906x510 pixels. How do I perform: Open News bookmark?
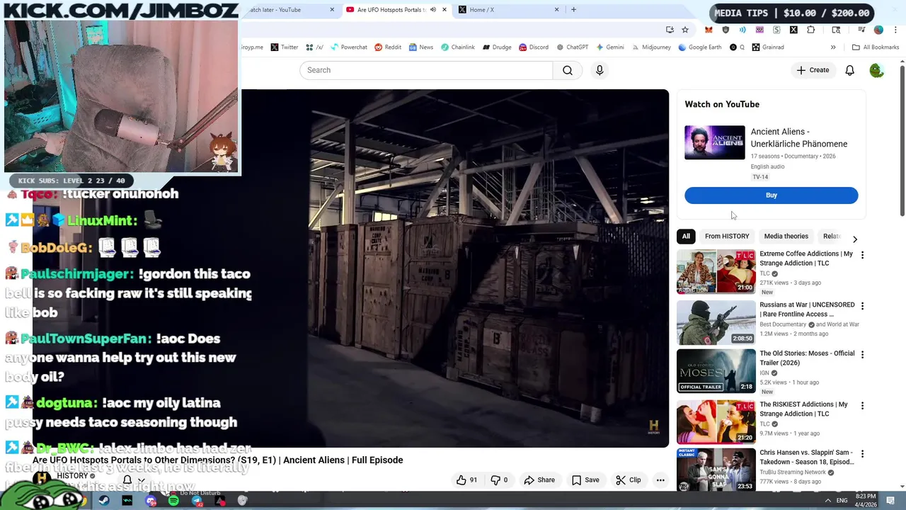[x=420, y=47]
